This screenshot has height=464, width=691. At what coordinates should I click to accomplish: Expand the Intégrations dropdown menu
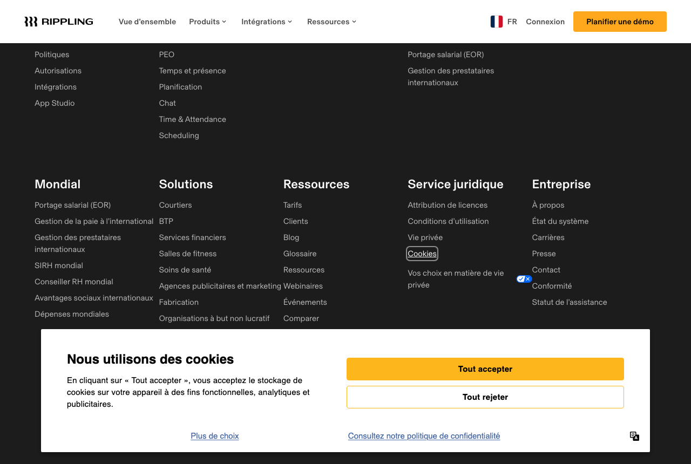[267, 22]
